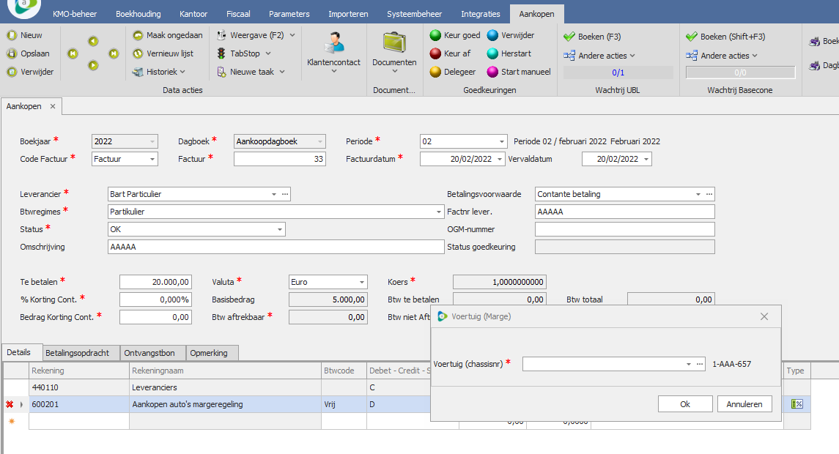Open the Valuta Euro dropdown

pyautogui.click(x=361, y=282)
